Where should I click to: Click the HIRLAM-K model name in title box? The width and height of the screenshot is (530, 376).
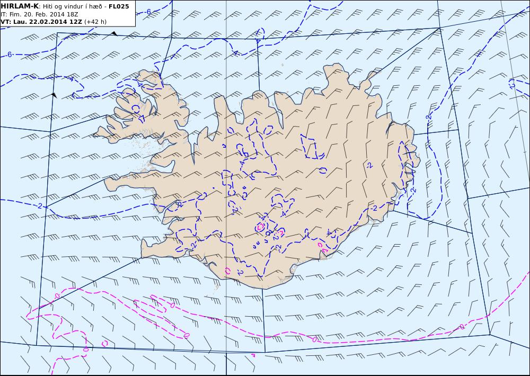click(19, 6)
